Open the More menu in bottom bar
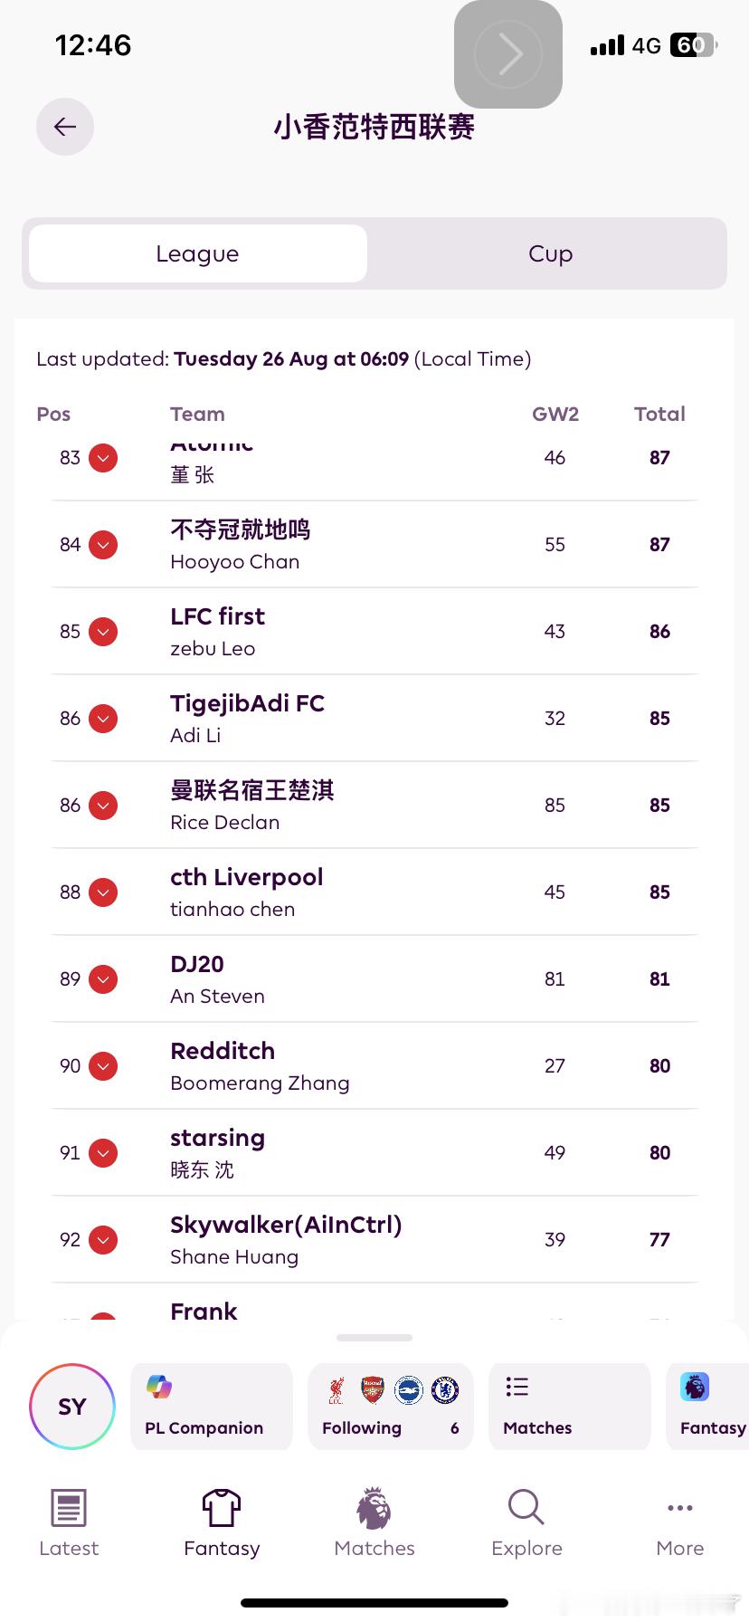The width and height of the screenshot is (749, 1622). (680, 1523)
